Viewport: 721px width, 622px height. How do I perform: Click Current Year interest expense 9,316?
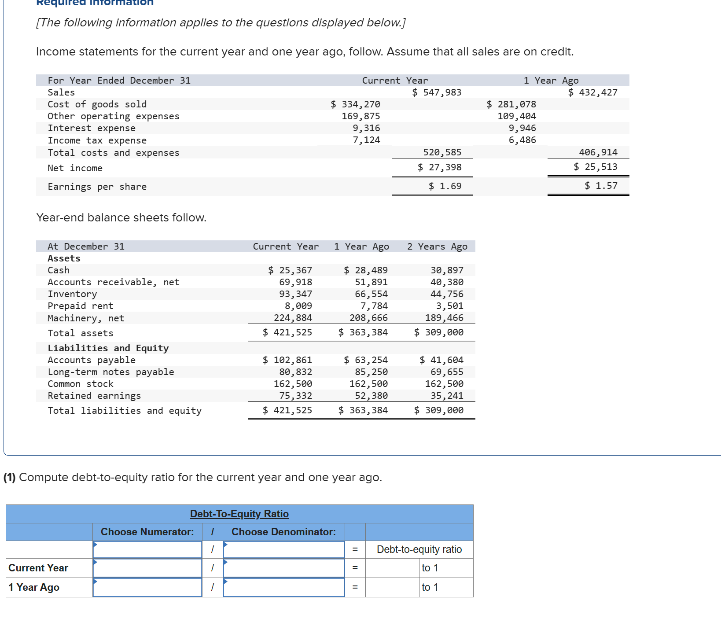[366, 128]
